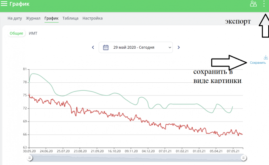269x165 pixels.
Task: Go to previous date range arrow
Action: (x=93, y=47)
